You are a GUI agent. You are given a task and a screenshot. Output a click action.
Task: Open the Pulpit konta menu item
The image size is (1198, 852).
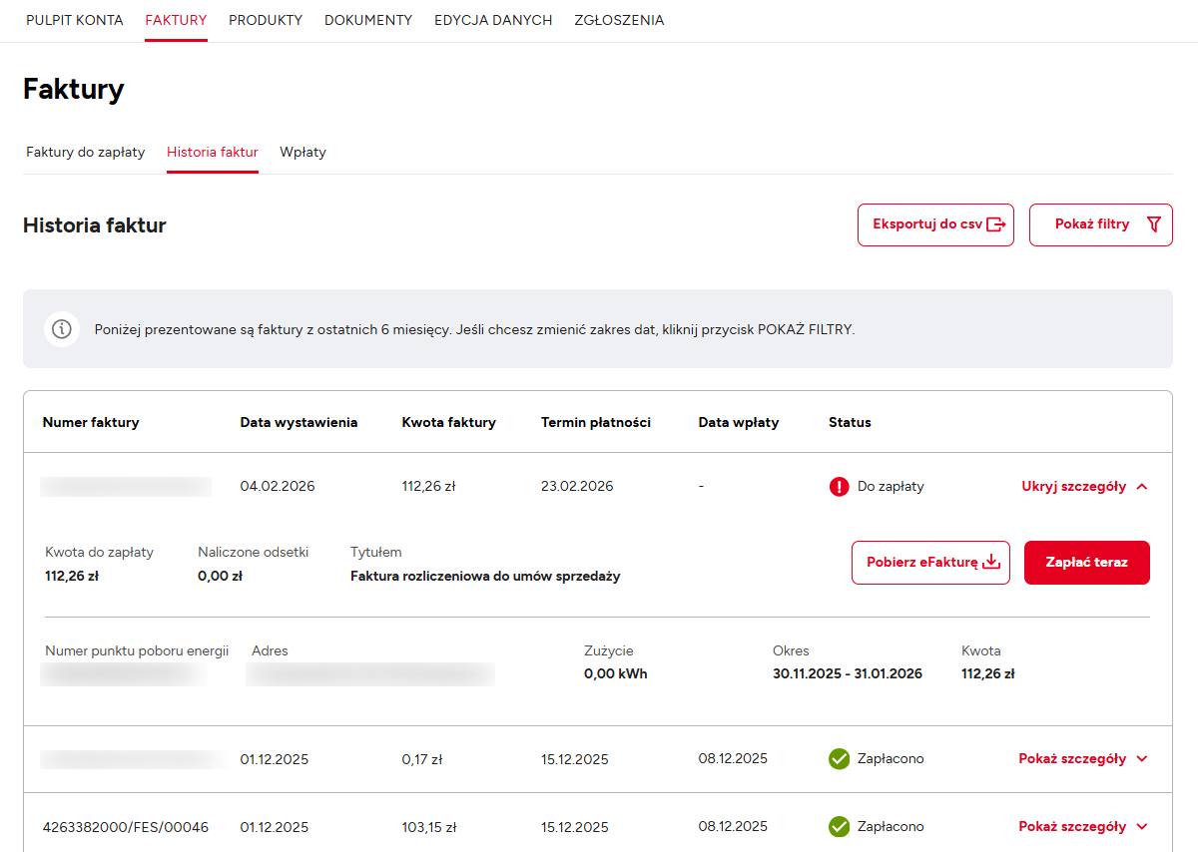[75, 20]
